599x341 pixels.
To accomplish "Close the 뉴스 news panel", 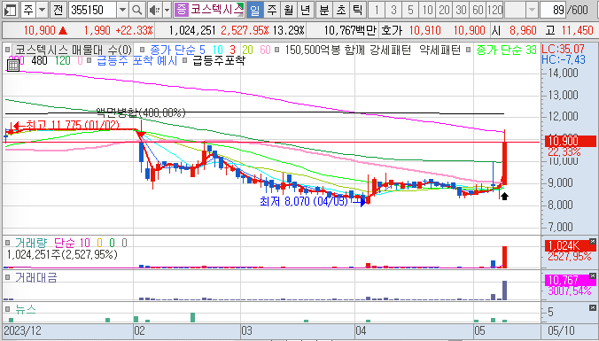I will pyautogui.click(x=592, y=307).
